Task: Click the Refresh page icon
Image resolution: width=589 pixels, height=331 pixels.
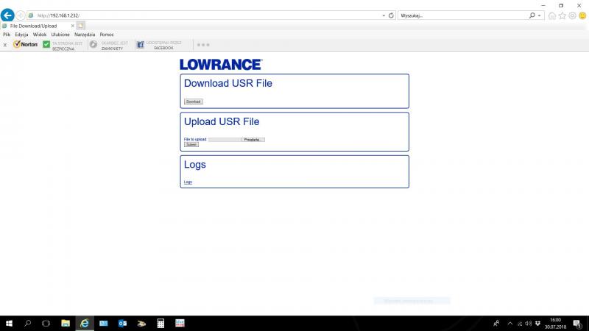Action: click(391, 15)
